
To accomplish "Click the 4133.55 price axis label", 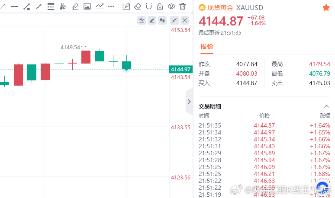I will tap(180, 128).
